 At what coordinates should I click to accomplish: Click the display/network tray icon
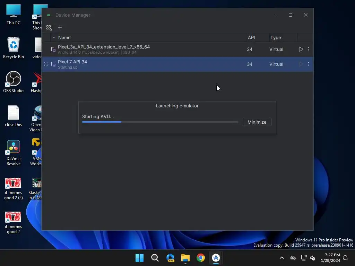click(304, 258)
